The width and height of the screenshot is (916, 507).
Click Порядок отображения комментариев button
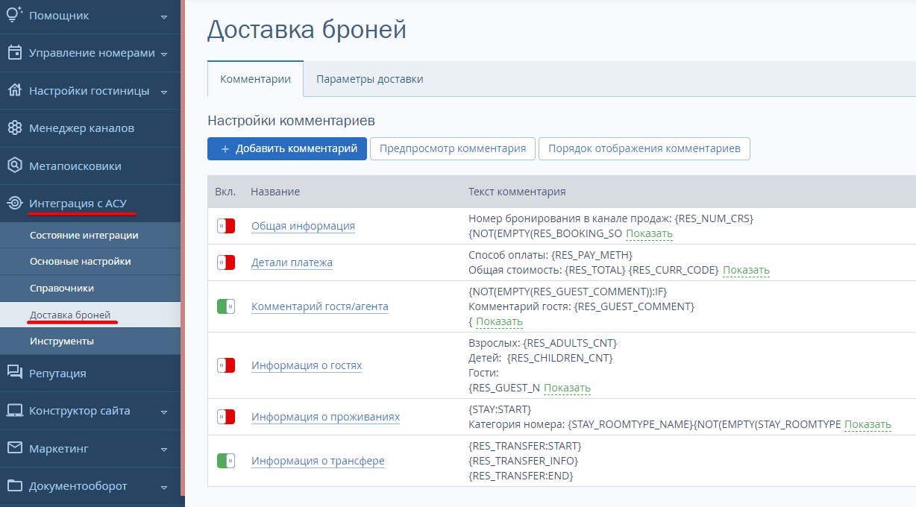tap(644, 148)
